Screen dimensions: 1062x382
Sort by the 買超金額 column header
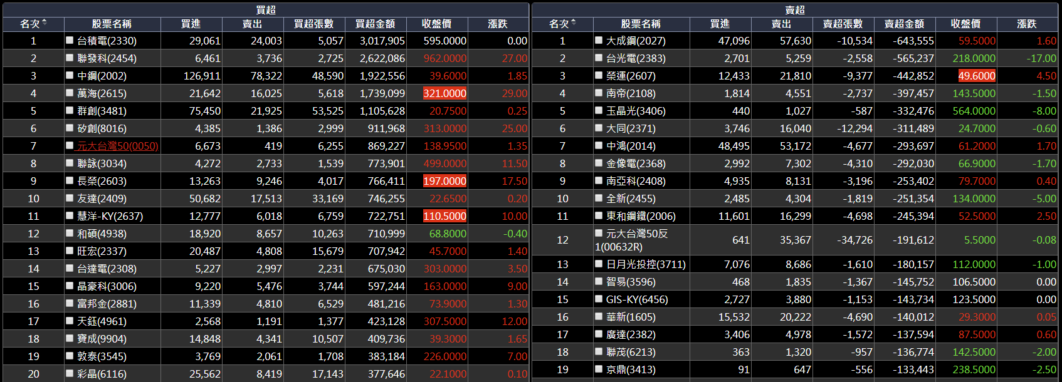(x=375, y=24)
